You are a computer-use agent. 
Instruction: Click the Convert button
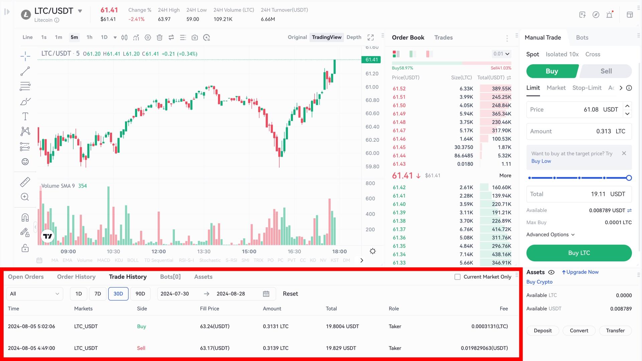(579, 331)
